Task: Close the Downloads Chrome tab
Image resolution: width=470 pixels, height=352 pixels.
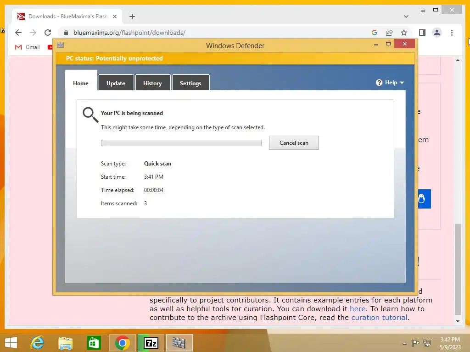Action: 114,16
